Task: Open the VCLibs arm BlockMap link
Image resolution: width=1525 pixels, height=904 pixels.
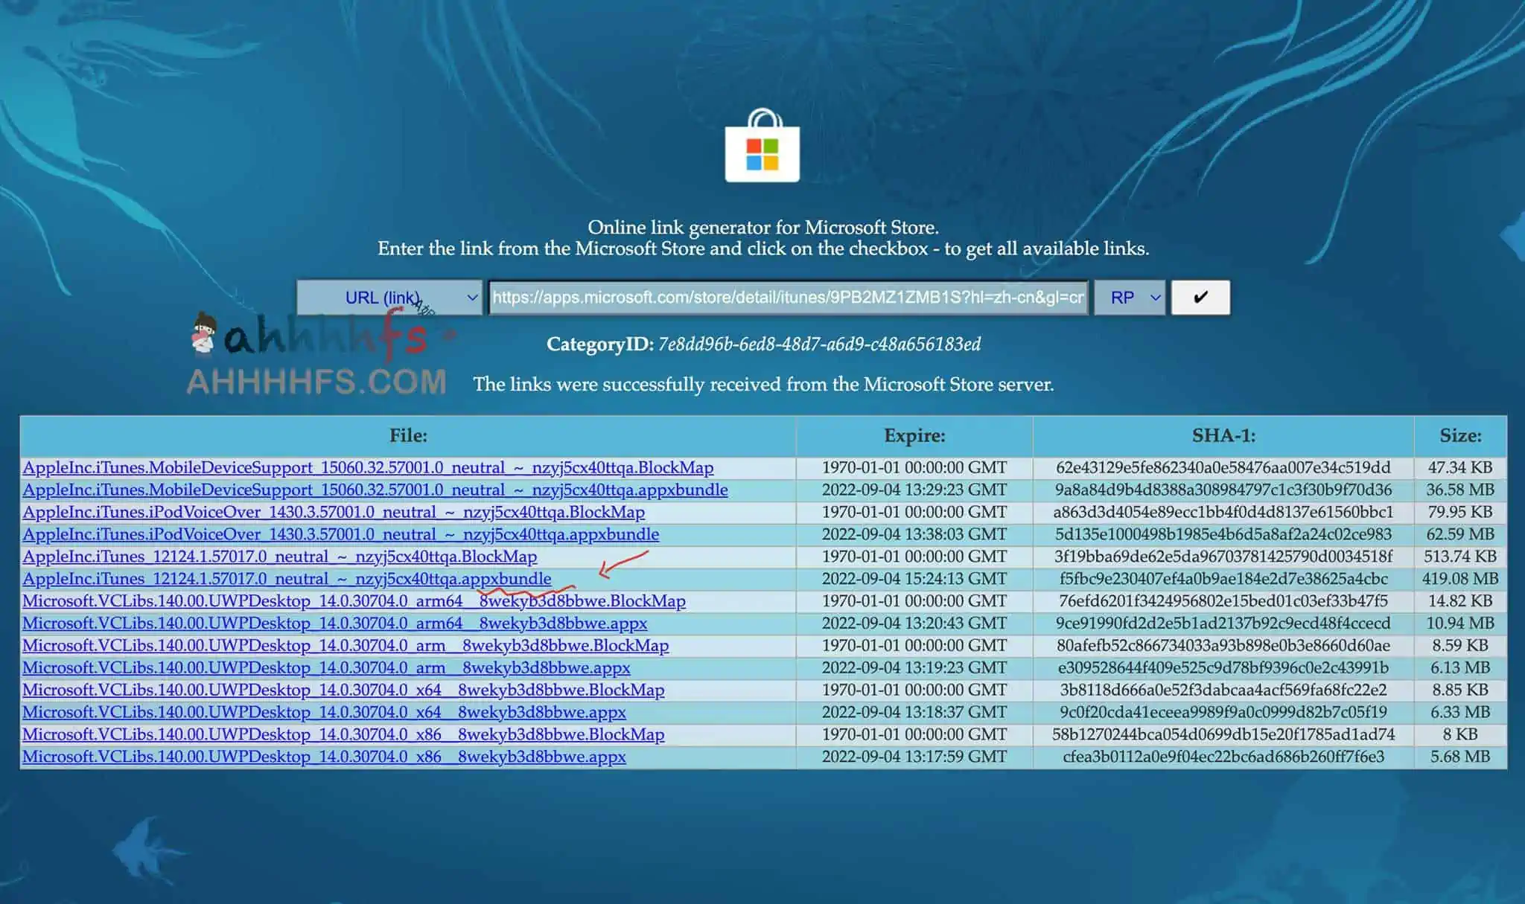Action: click(x=345, y=646)
